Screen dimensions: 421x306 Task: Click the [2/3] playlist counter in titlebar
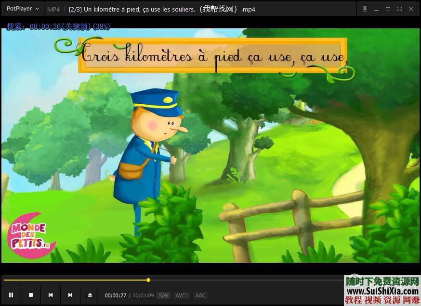pyautogui.click(x=74, y=9)
